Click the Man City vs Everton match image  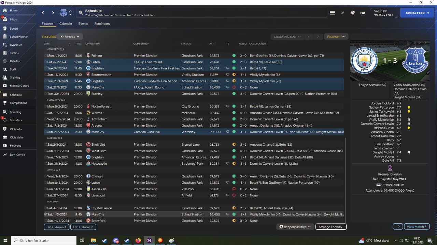(x=390, y=61)
